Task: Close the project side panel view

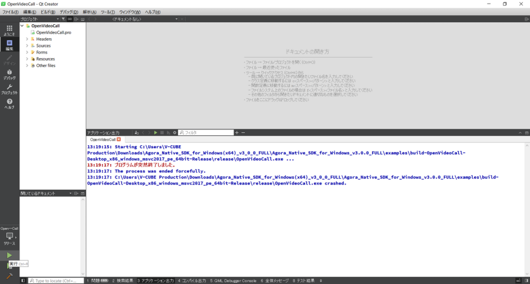Action: (x=82, y=19)
